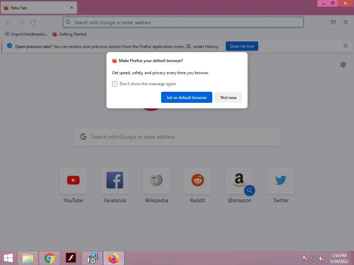The width and height of the screenshot is (354, 265).
Task: Go back with the back arrow
Action: (x=8, y=22)
